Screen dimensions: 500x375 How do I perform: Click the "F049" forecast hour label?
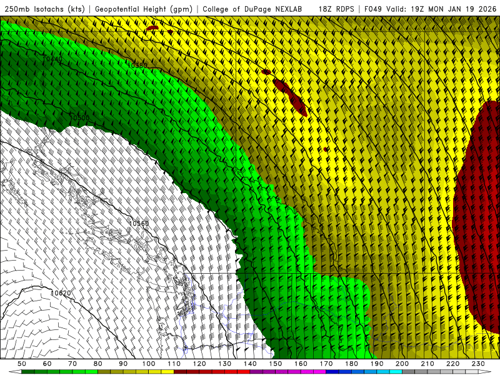[x=372, y=9]
